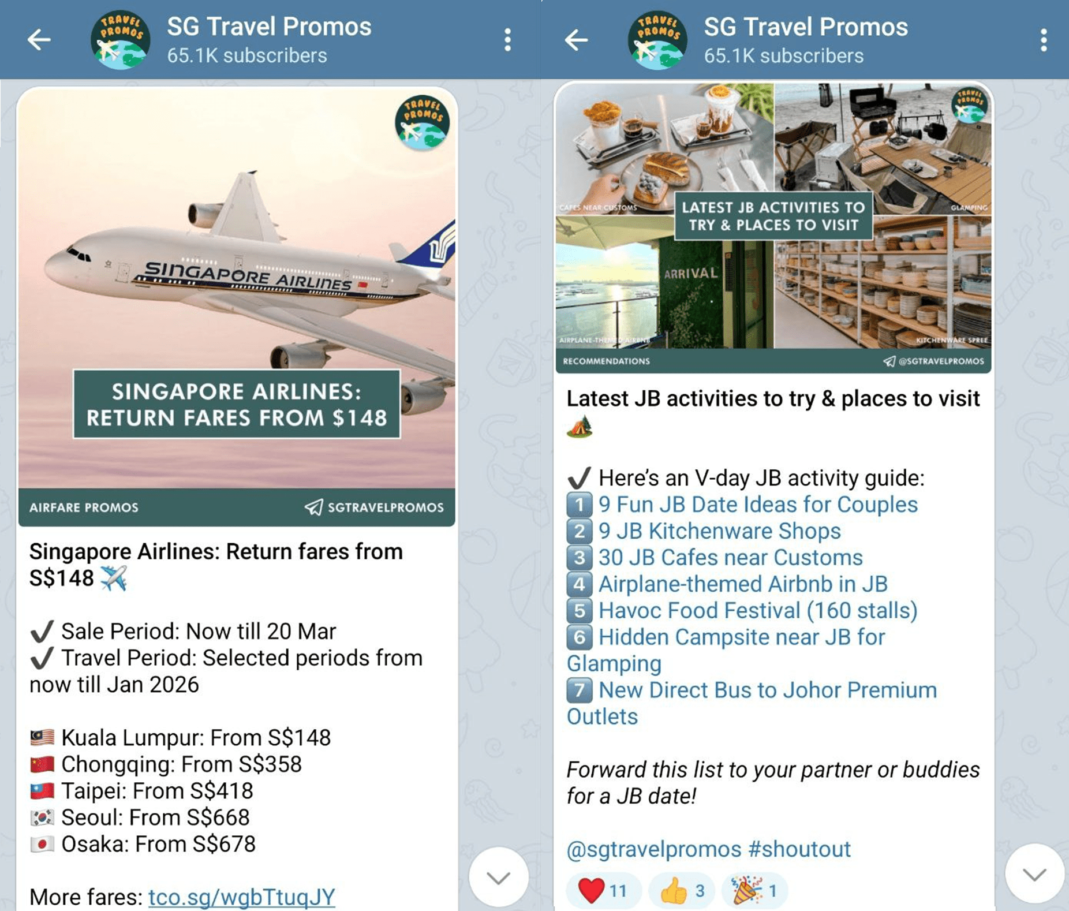Open three-dot menu in right chat header
The width and height of the screenshot is (1069, 911).
click(1044, 40)
